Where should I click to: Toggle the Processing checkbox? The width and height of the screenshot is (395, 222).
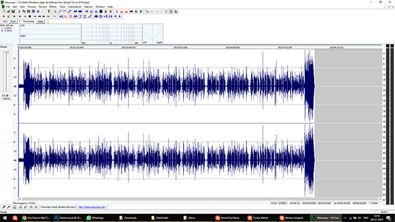(20, 21)
